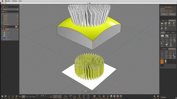Expand the Solids type arrow

[2, 18]
